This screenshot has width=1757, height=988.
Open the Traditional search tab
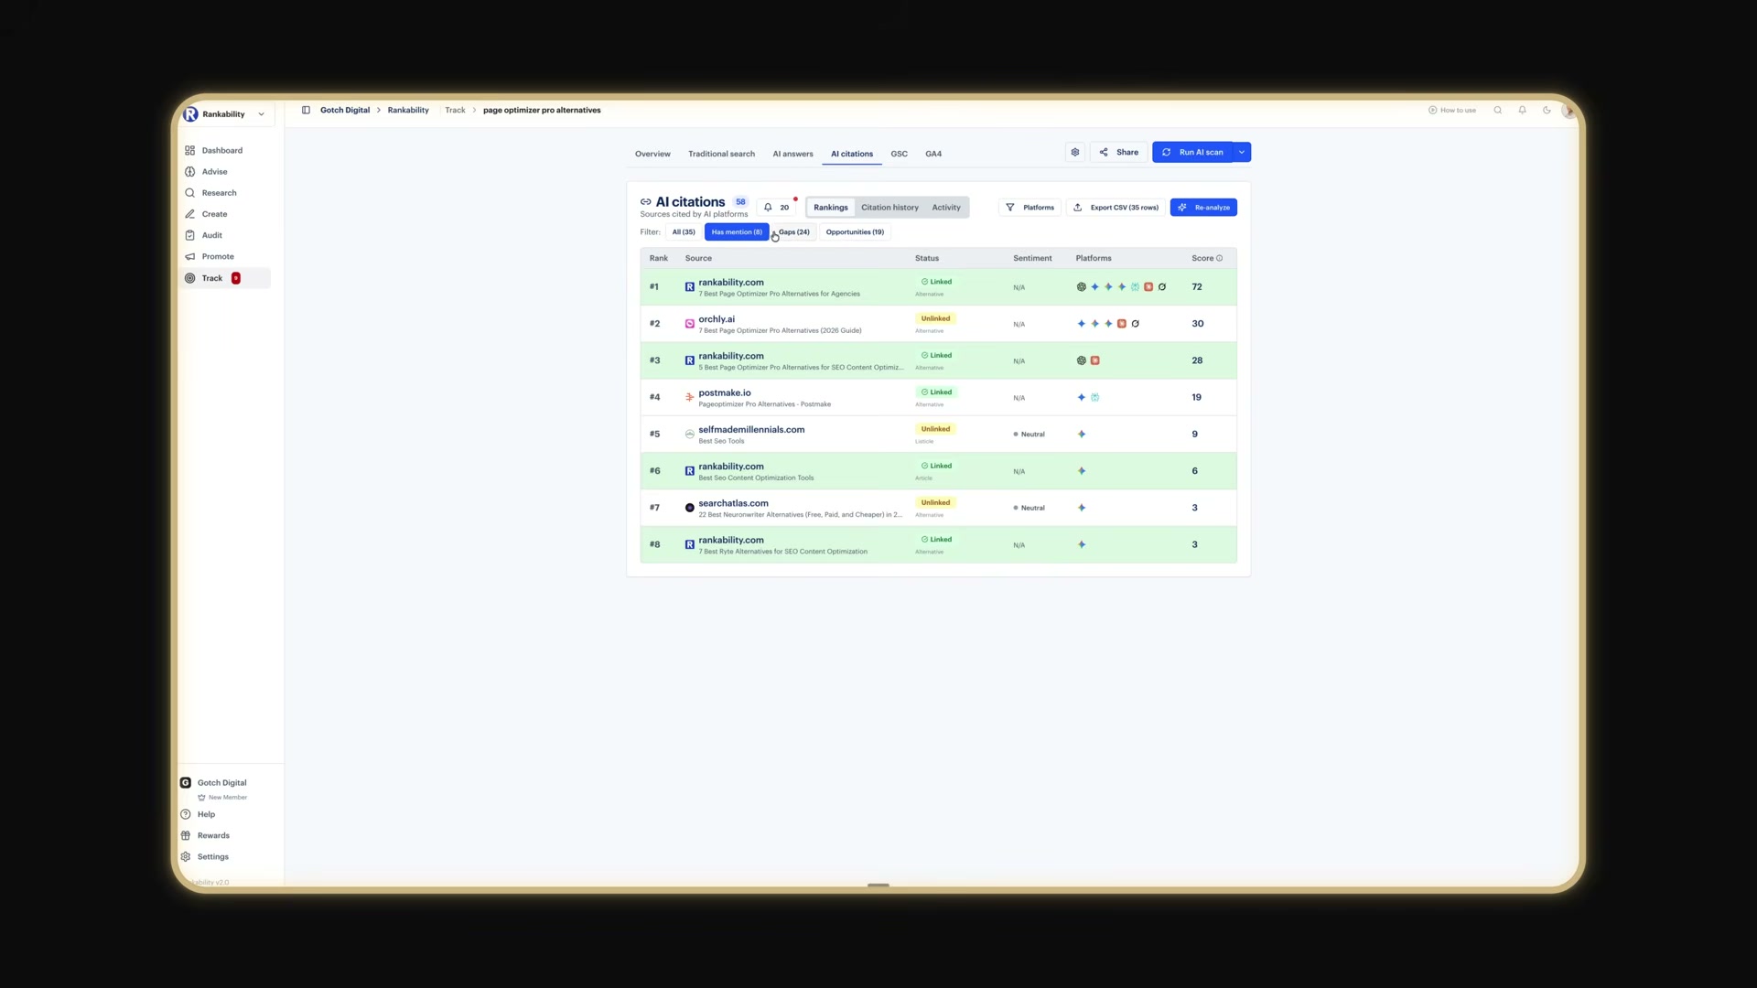click(721, 154)
